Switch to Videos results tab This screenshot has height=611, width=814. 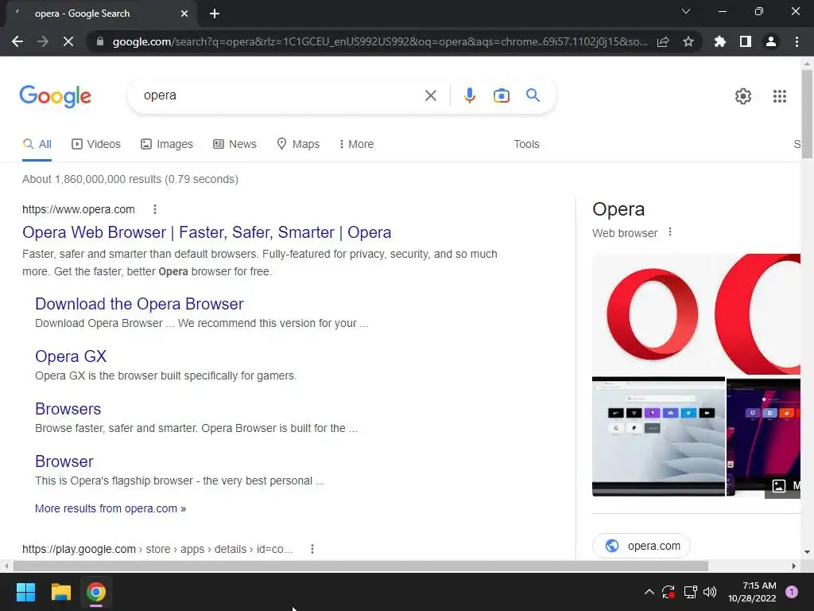click(x=96, y=144)
